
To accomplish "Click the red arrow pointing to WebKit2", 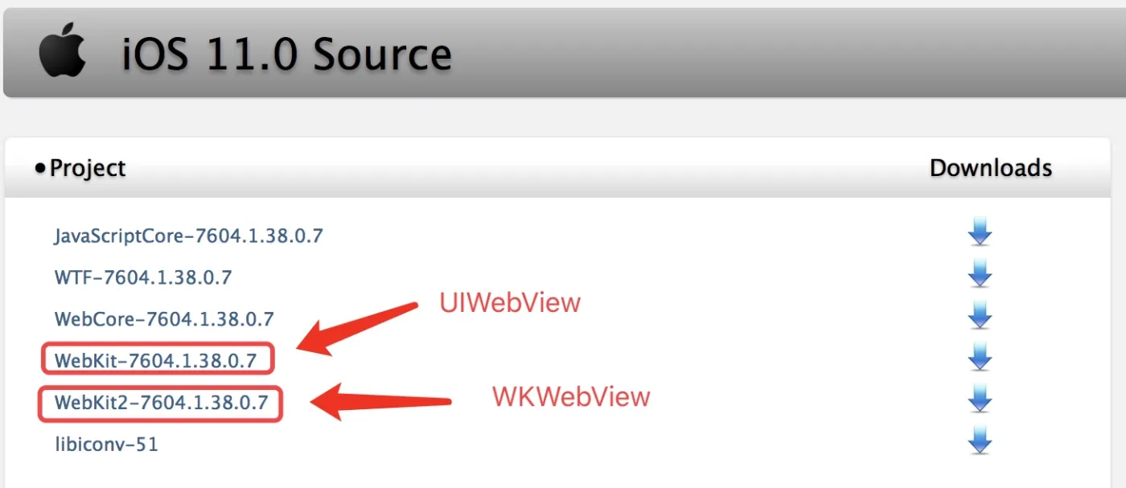I will [380, 400].
